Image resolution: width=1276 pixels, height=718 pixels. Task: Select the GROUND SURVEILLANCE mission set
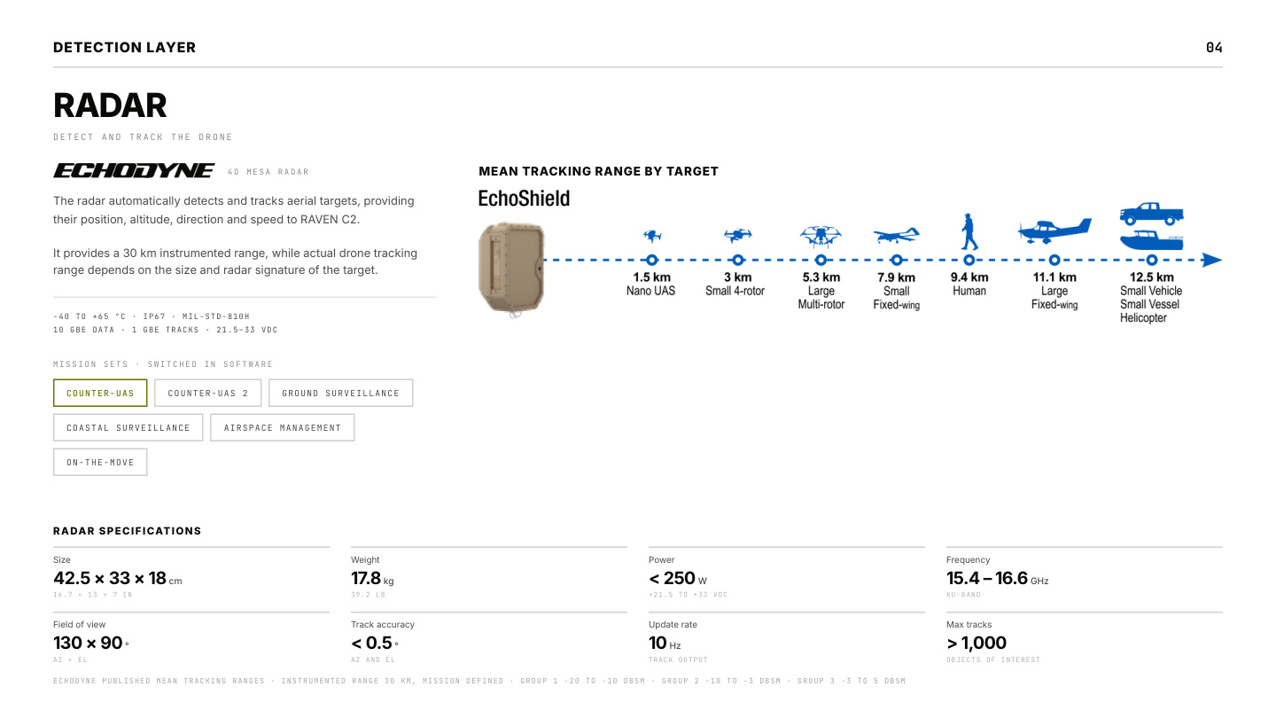coord(340,393)
